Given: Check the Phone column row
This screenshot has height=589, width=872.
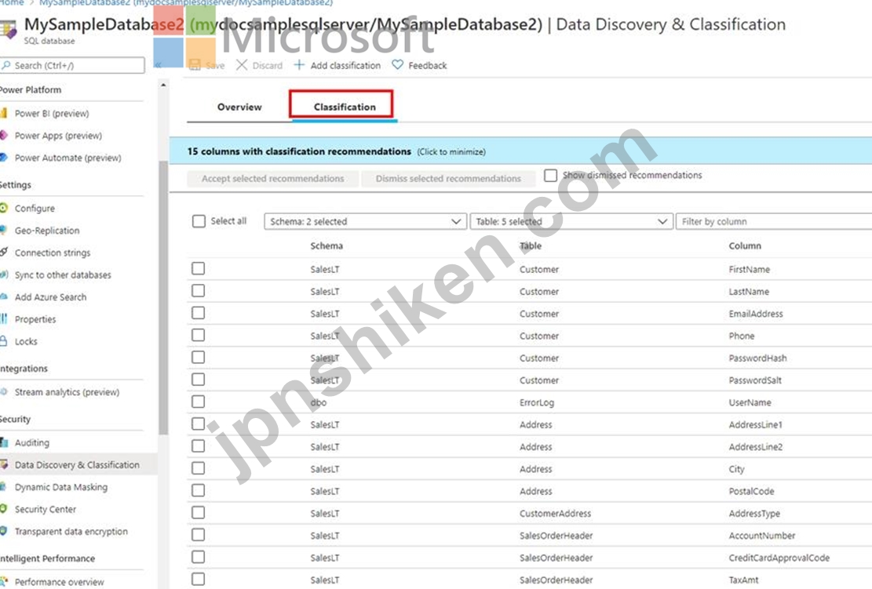Looking at the screenshot, I should point(198,336).
